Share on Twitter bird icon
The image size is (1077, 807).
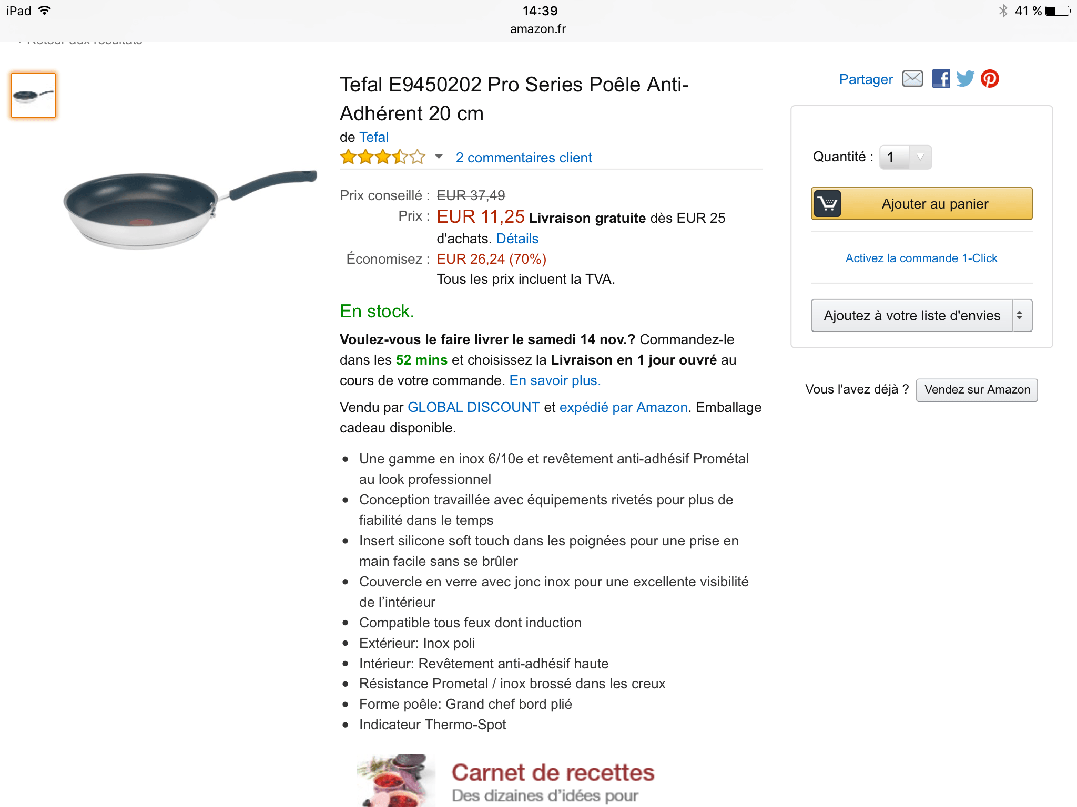coord(965,79)
